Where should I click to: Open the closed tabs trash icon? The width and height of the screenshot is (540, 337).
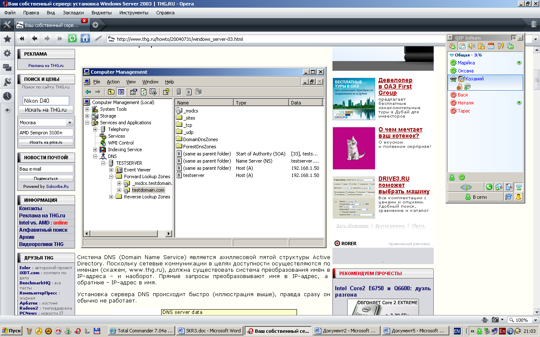(534, 24)
